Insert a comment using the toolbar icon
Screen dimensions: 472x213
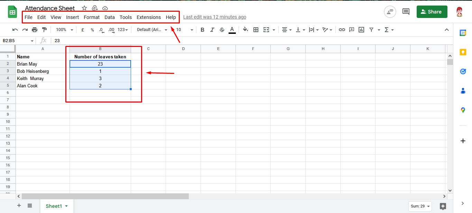point(351,30)
